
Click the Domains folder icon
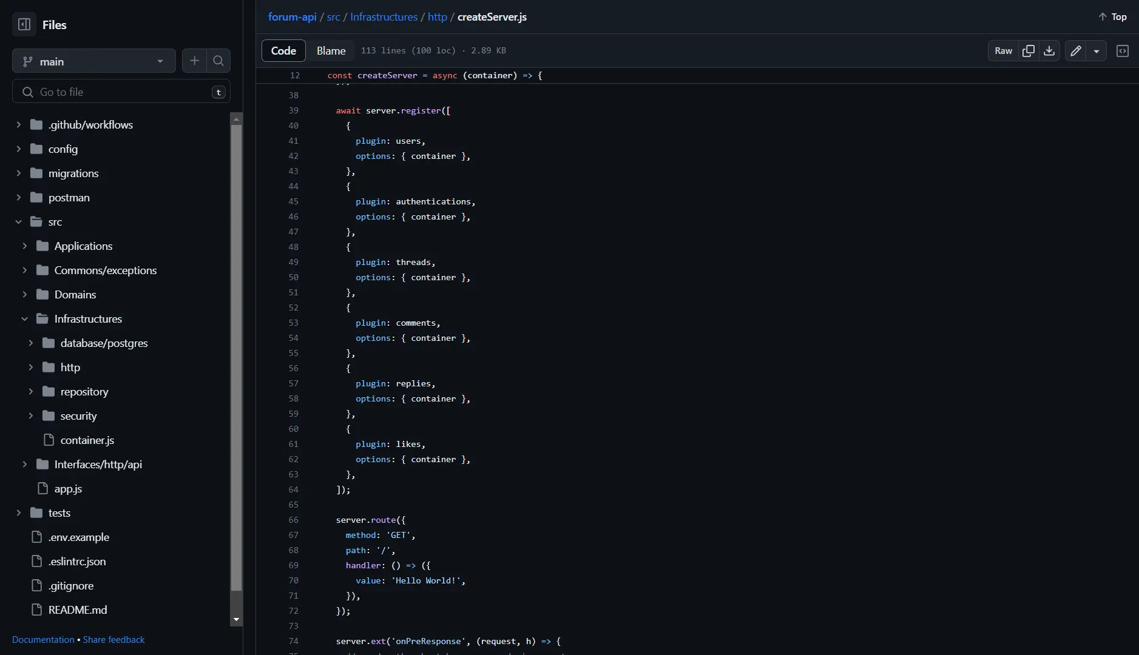click(42, 294)
